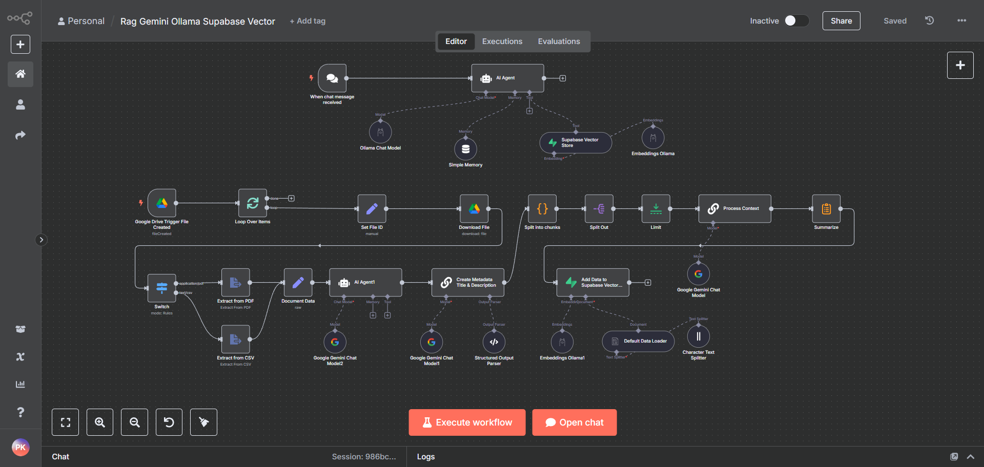Click the reset zoom button
The width and height of the screenshot is (984, 467).
coord(169,422)
